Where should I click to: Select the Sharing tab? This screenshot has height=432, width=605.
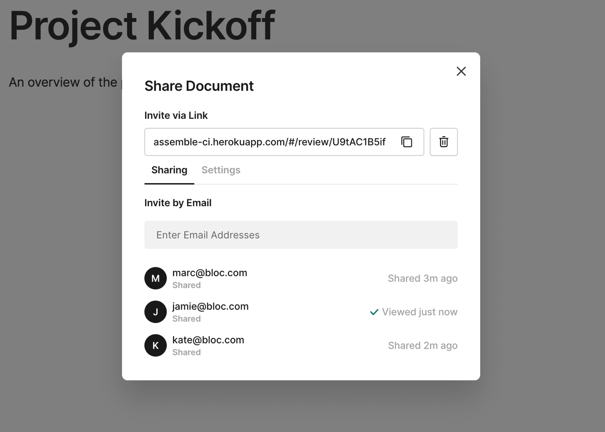(169, 170)
